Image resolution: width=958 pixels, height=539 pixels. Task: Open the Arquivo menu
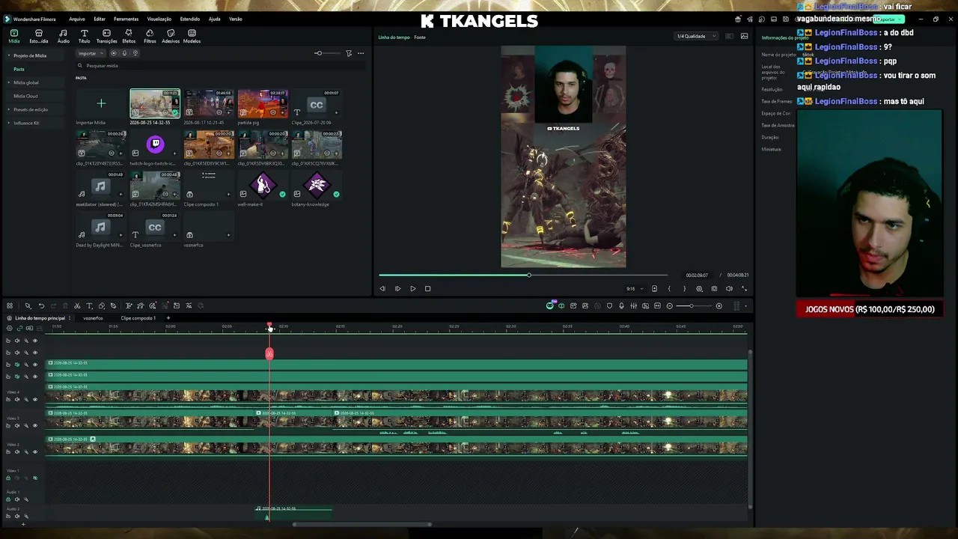(76, 19)
